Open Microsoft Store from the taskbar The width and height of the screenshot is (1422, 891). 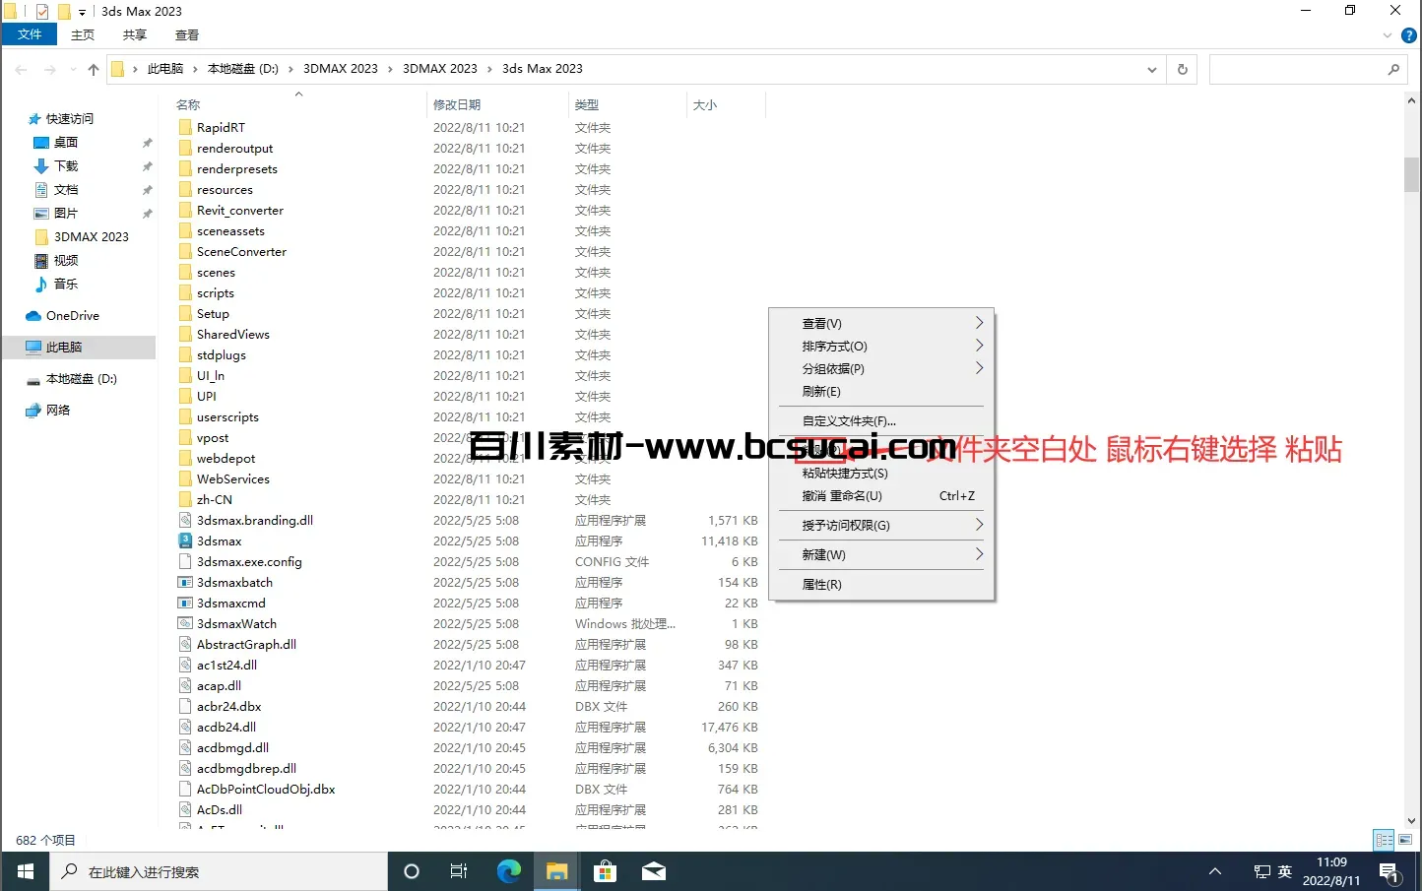(x=606, y=871)
